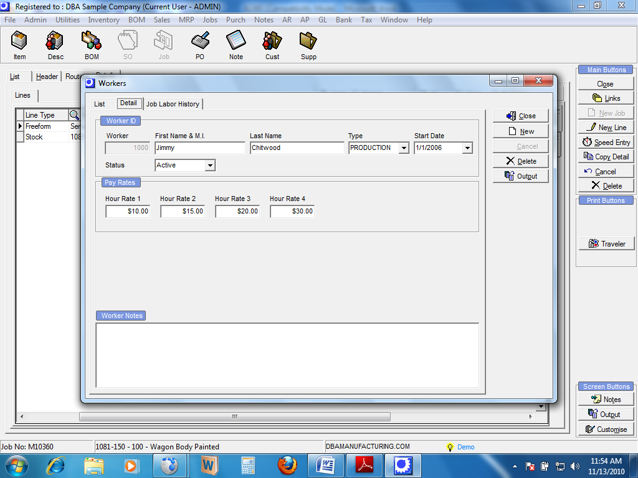Open the PO toolbar icon

[200, 45]
